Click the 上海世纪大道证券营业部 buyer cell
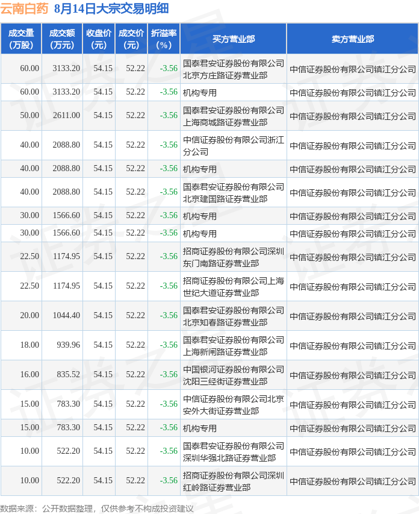The width and height of the screenshot is (419, 514). tap(234, 286)
